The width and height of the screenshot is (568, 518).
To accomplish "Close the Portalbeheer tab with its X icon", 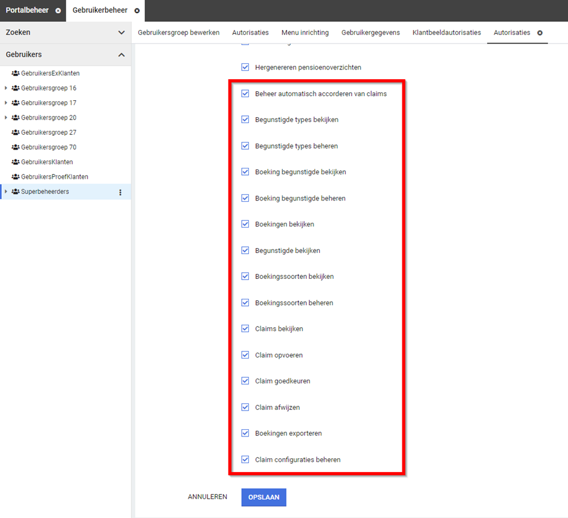I will point(57,11).
